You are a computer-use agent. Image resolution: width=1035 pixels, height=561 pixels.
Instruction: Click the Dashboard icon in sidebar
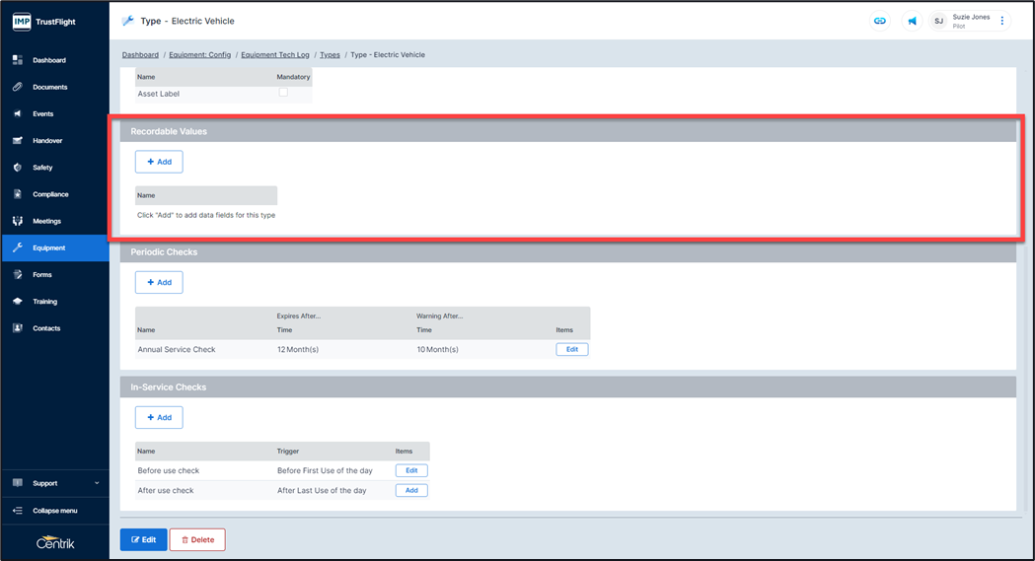coord(18,60)
